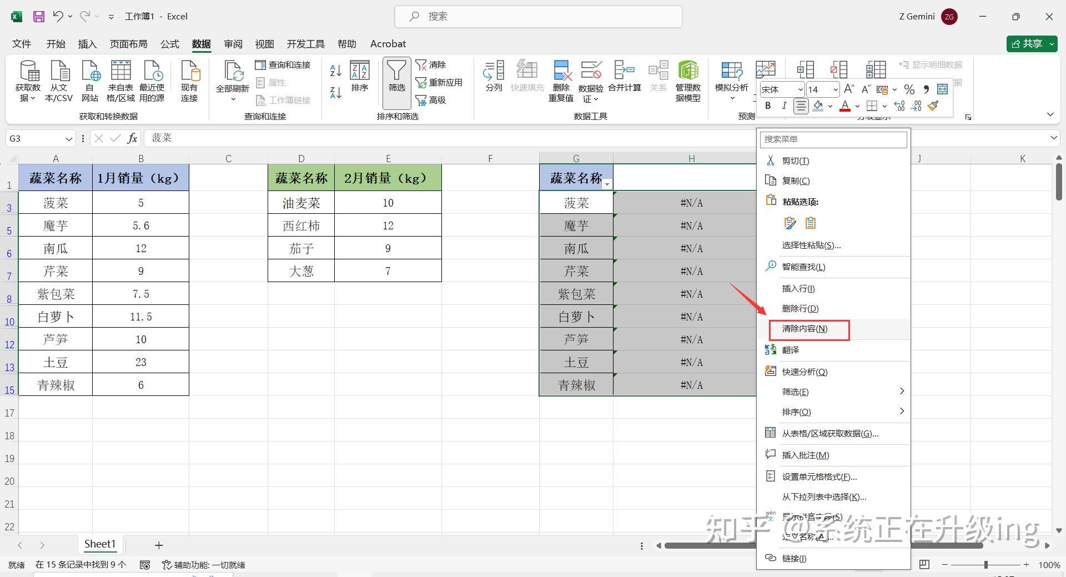This screenshot has height=577, width=1066.
Task: Increase decimal places in mini toolbar
Action: click(899, 106)
